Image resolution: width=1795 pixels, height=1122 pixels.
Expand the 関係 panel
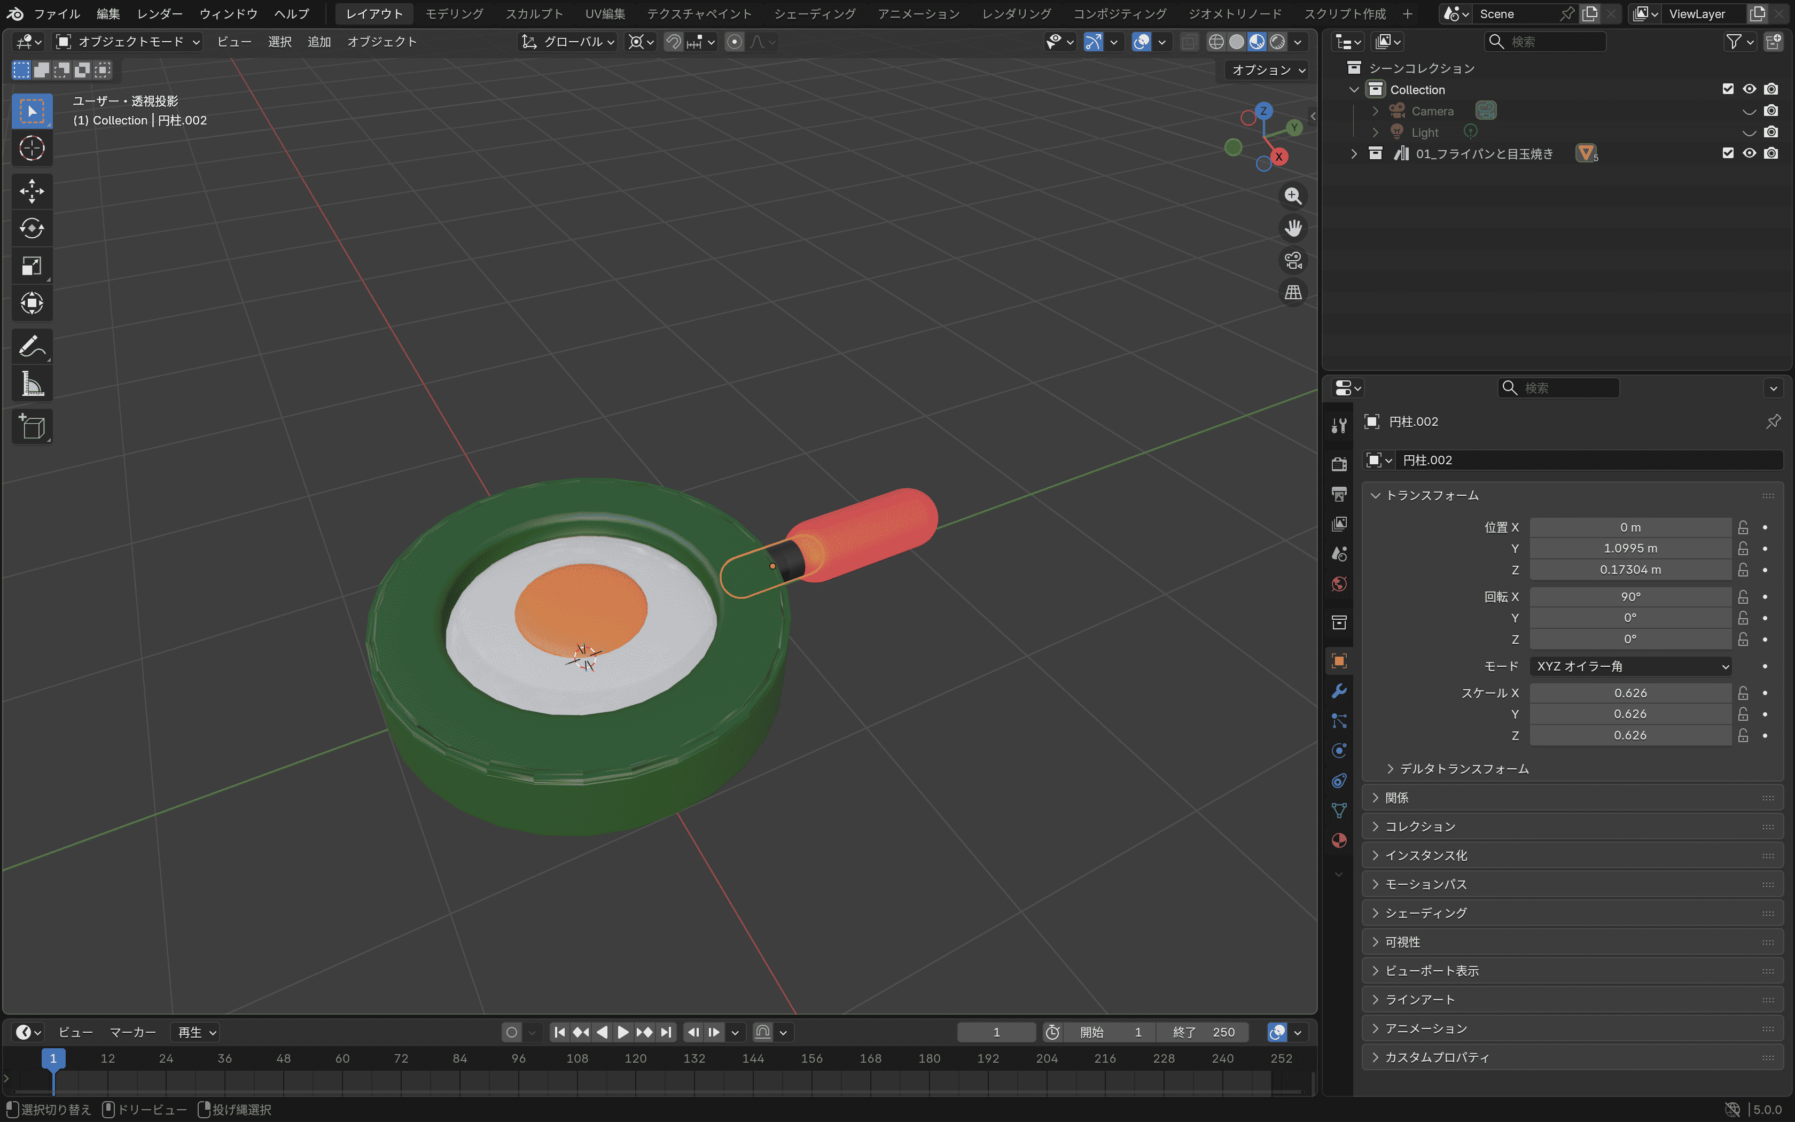tap(1572, 798)
